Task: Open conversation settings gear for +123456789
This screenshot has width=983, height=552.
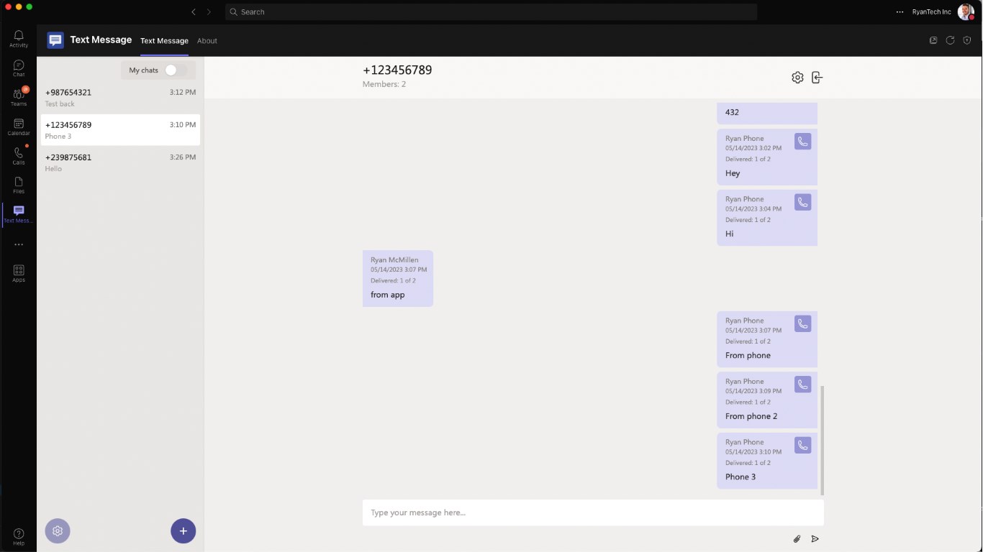Action: (x=797, y=78)
